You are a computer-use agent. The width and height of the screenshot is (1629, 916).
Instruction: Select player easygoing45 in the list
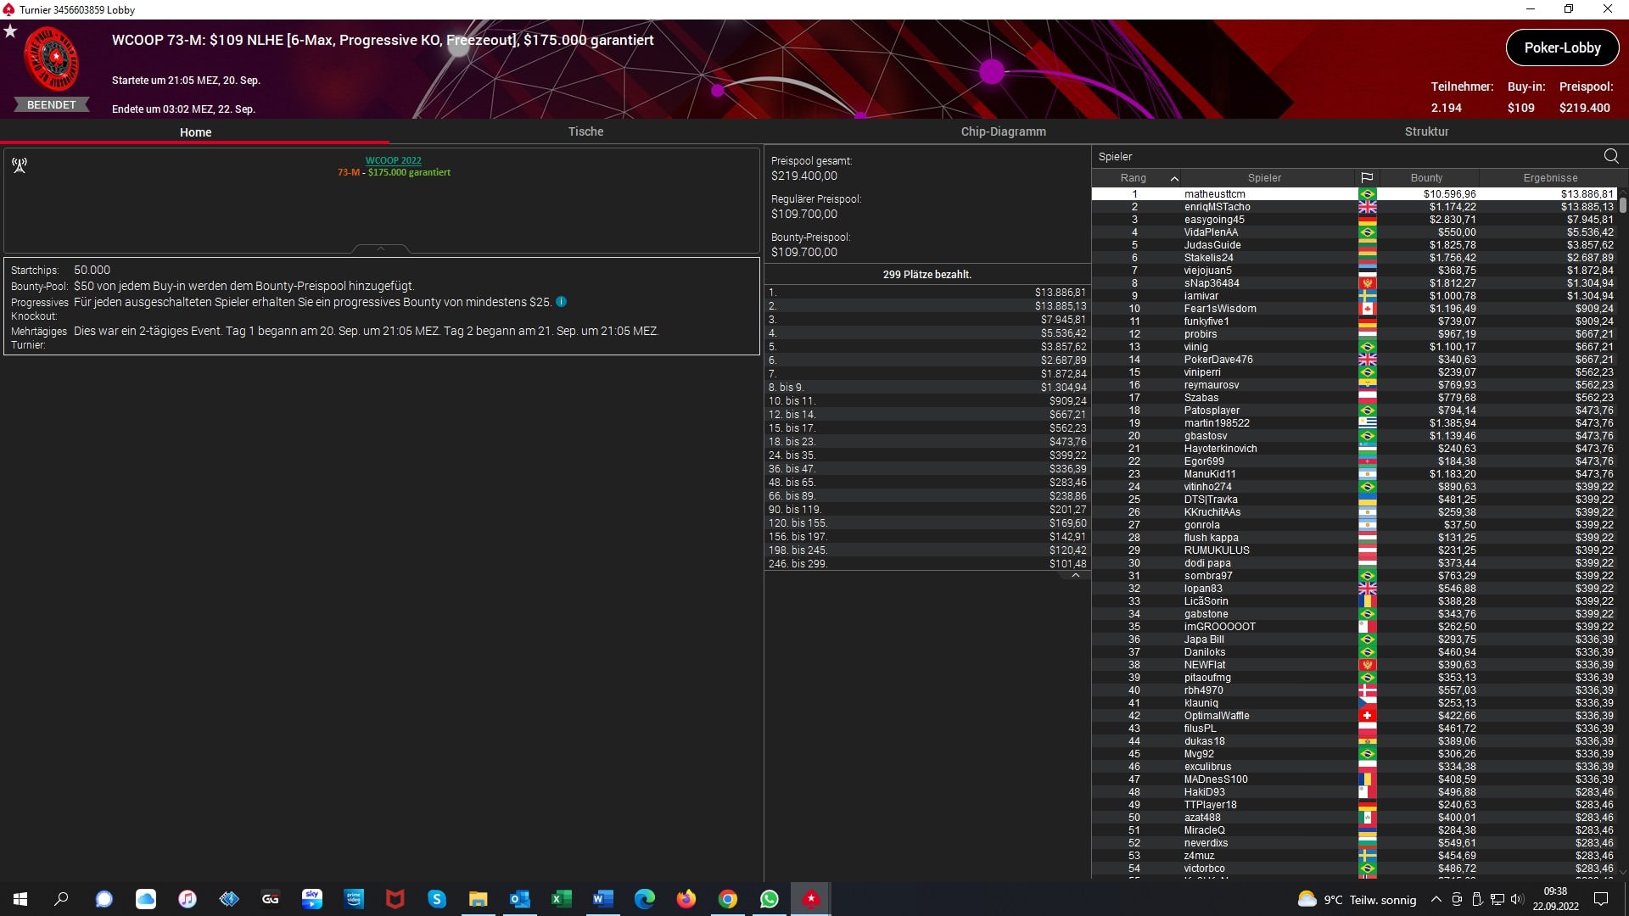[1354, 220]
